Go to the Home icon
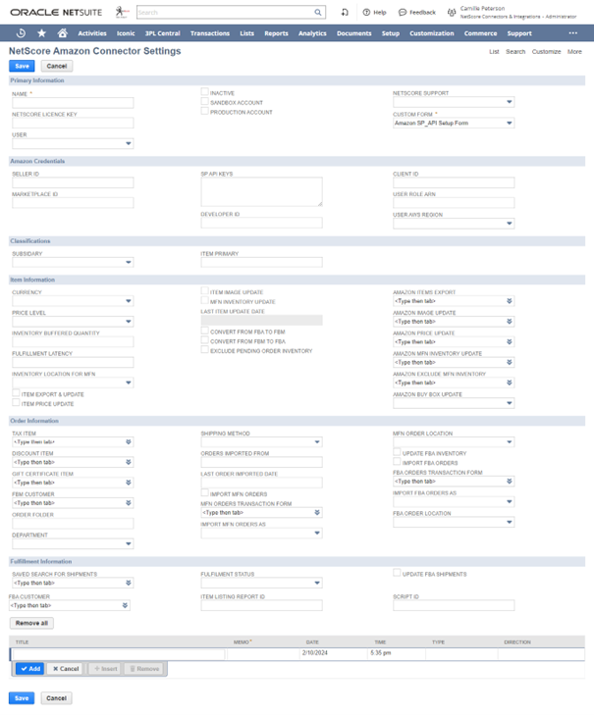Screen dimensions: 594x716 63,33
